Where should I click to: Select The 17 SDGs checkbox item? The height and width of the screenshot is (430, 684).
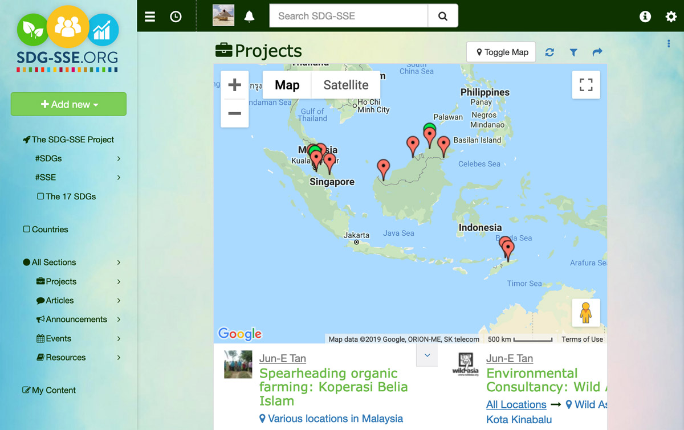point(66,196)
